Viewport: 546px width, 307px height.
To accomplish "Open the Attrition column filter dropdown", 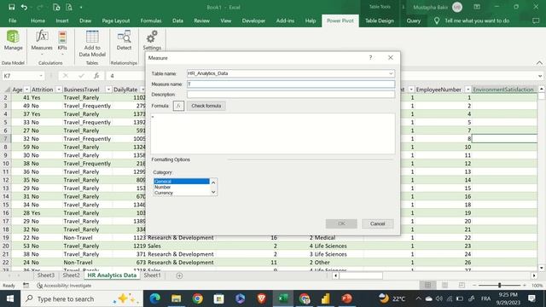I will pyautogui.click(x=58, y=90).
